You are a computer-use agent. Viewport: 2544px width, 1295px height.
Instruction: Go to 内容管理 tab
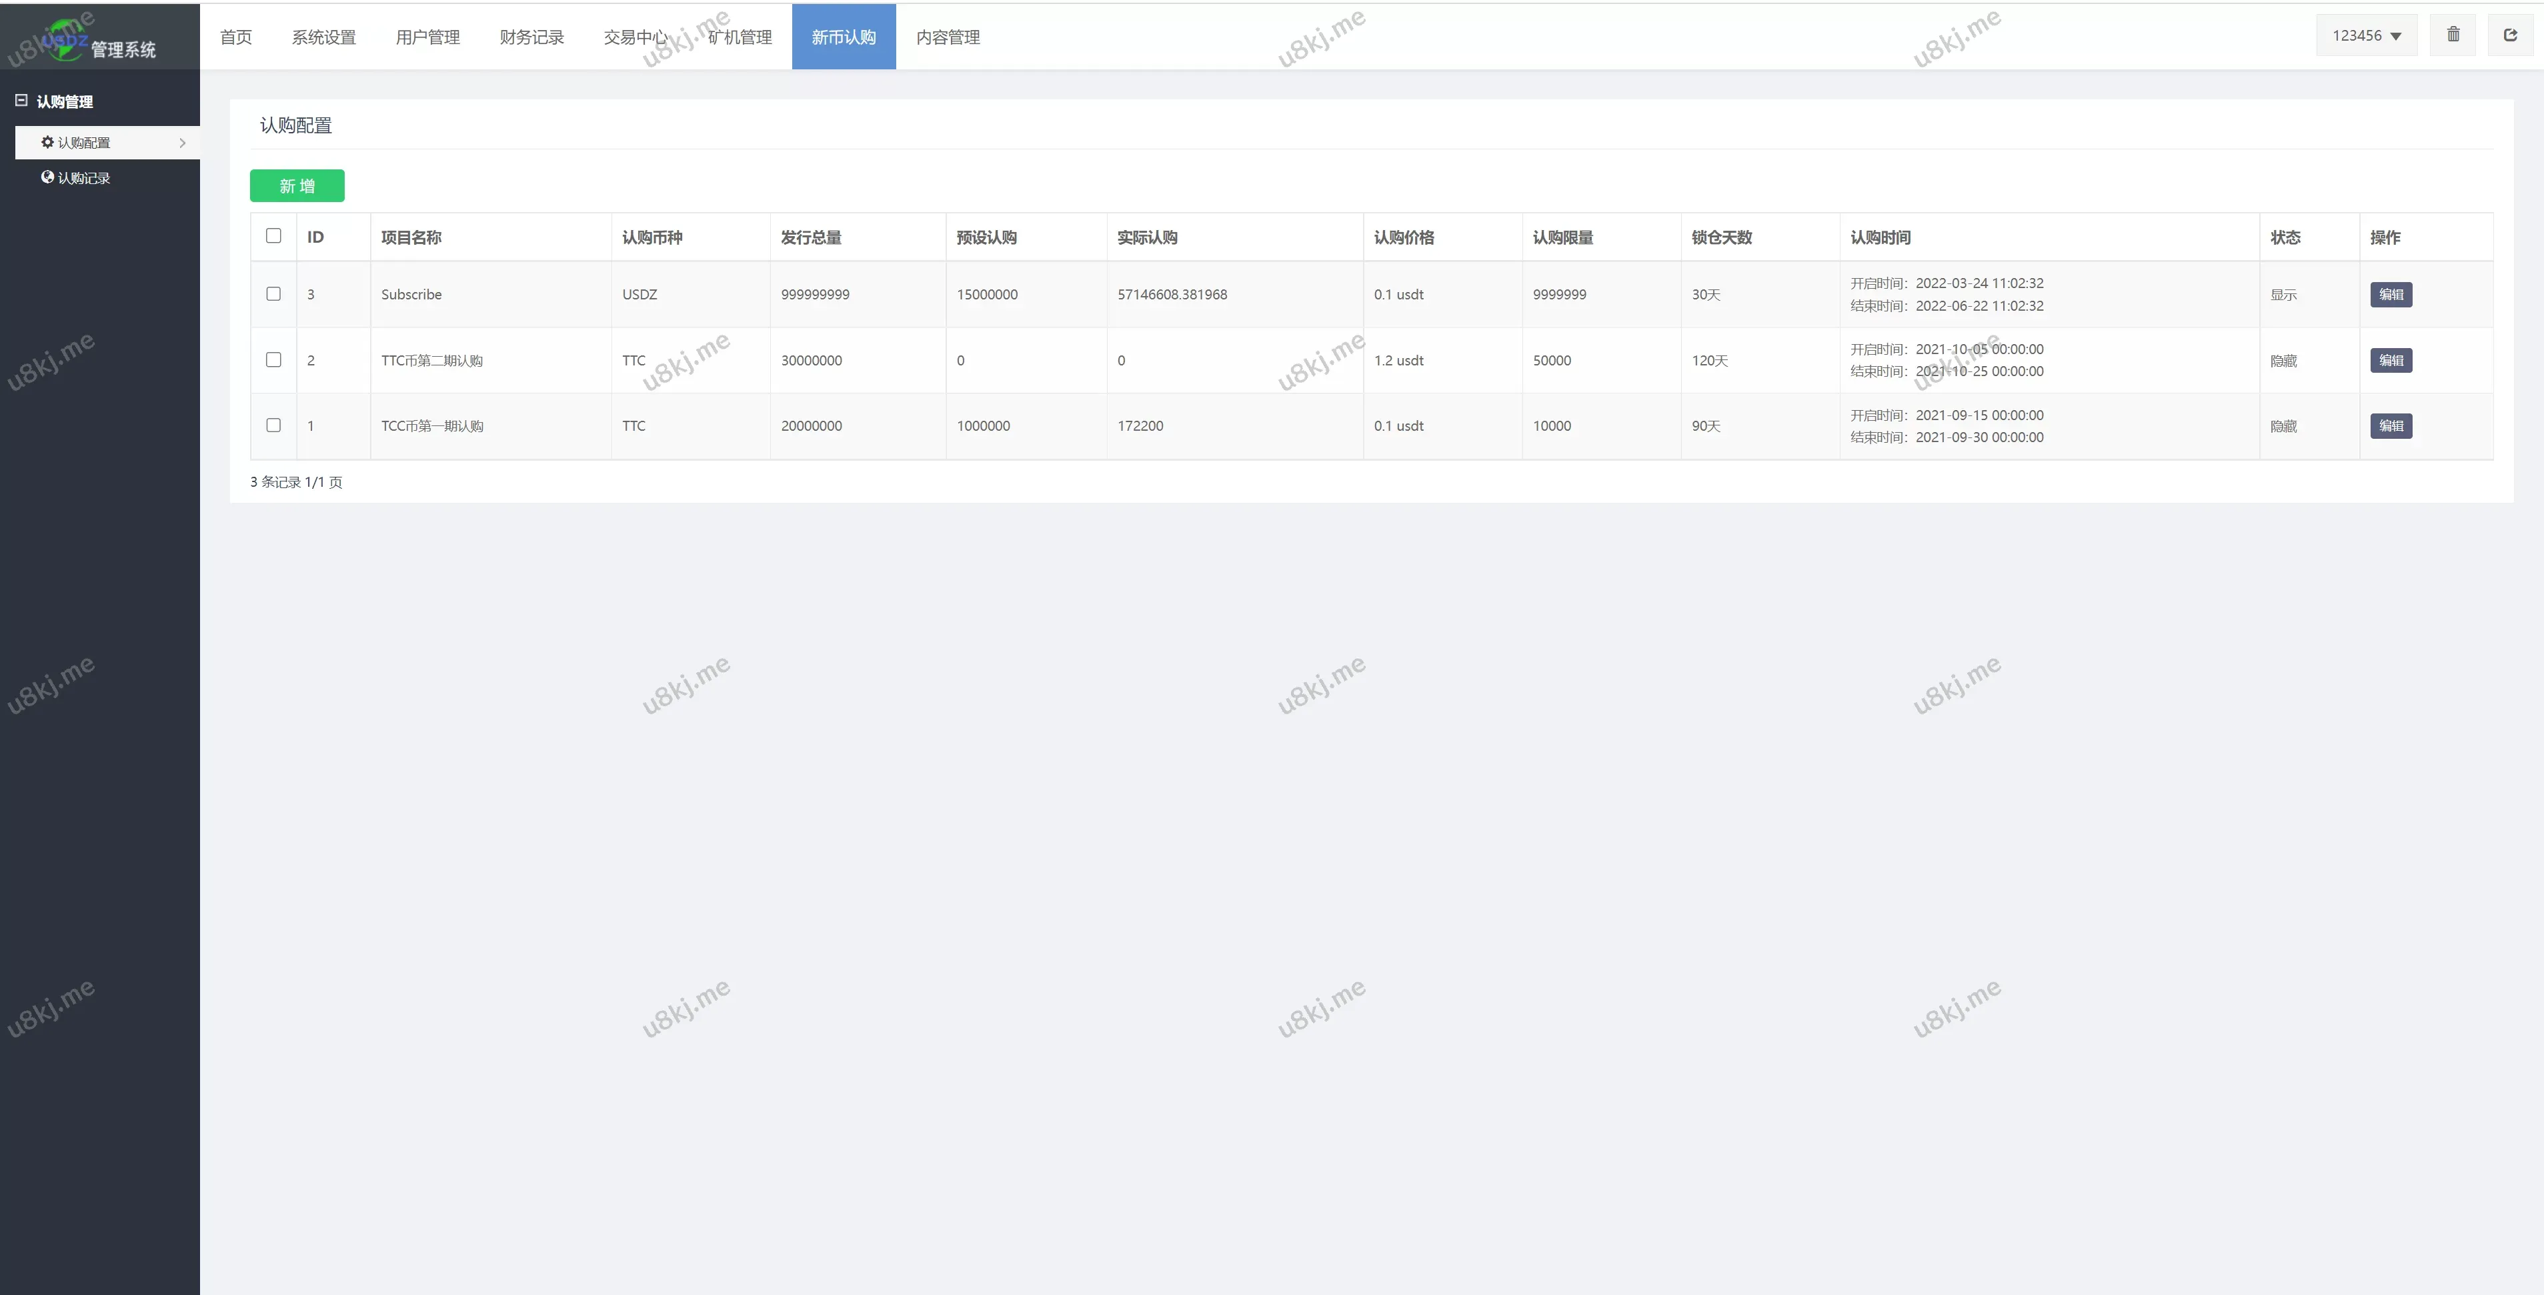(947, 37)
